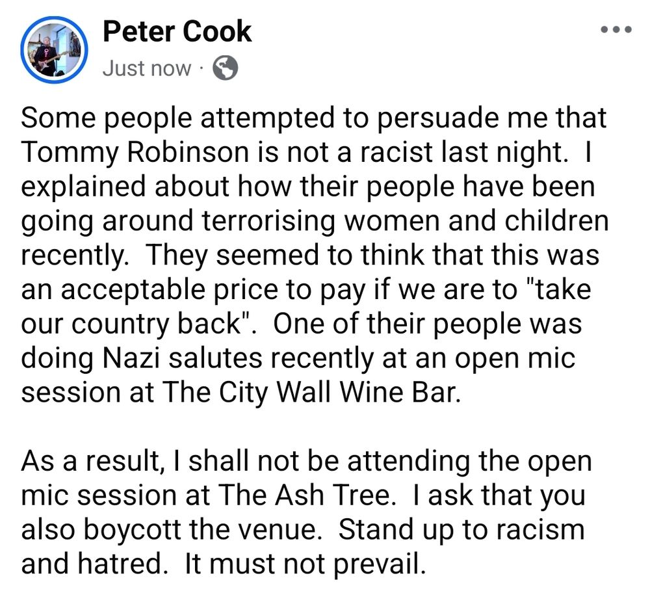
Task: Click the line beginning Some people attempted
Action: coord(314,118)
